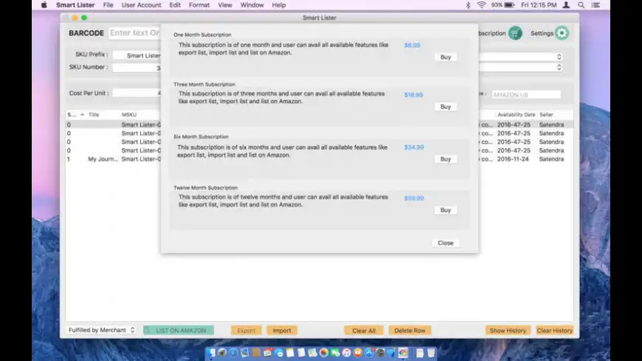The image size is (642, 361).
Task: Click the SKU Prefix input field
Action: (137, 55)
